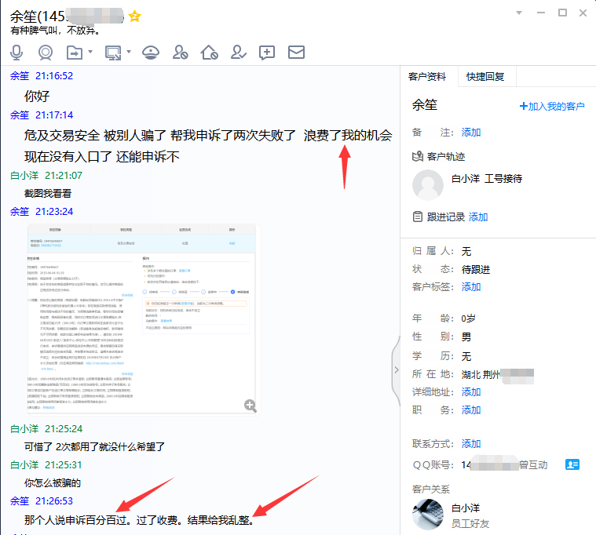
Task: Add a follow-up record via 添加
Action: 478,217
